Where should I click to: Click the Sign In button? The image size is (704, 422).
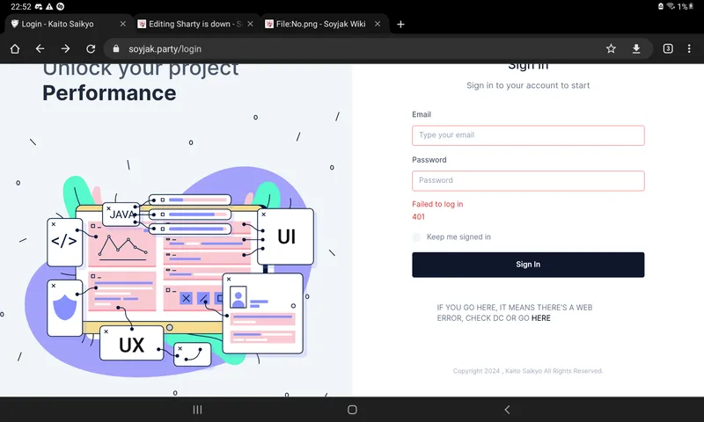tap(528, 265)
